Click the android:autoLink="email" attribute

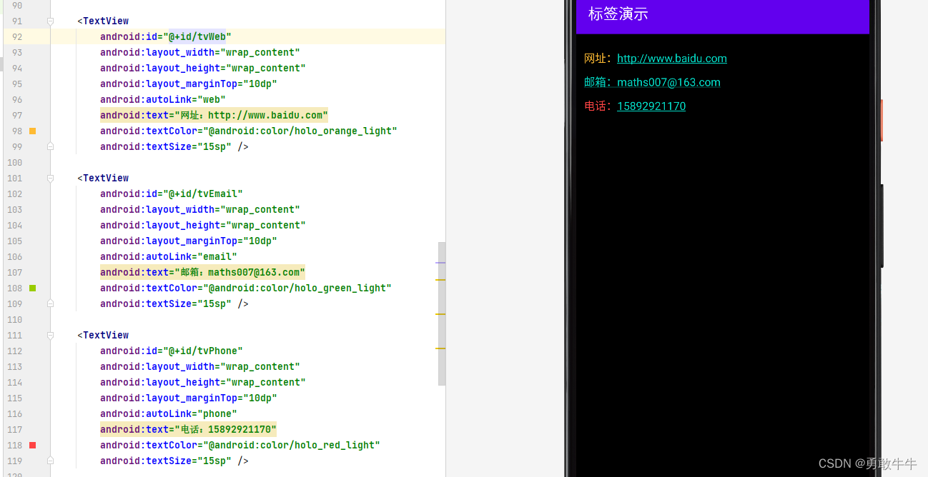point(169,257)
